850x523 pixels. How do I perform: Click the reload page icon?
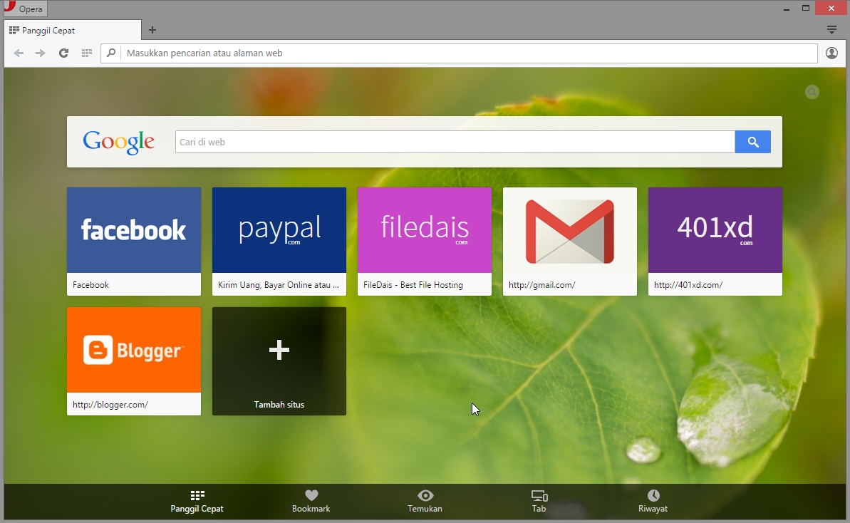pos(63,53)
